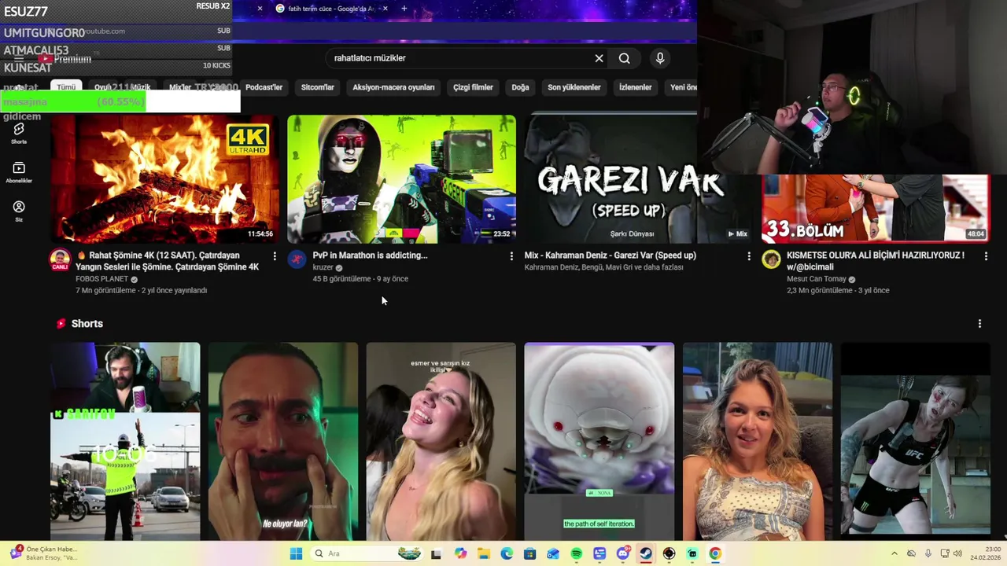
Task: Select the Son yüklenenler filter chip
Action: [x=574, y=87]
